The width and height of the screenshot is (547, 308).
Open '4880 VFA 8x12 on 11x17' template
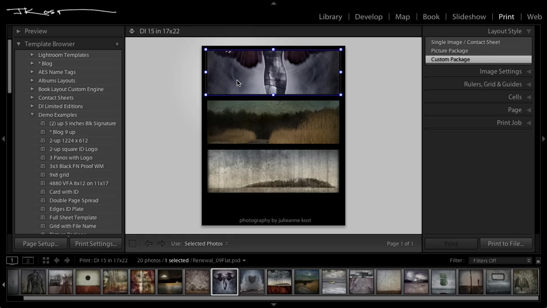coord(79,184)
